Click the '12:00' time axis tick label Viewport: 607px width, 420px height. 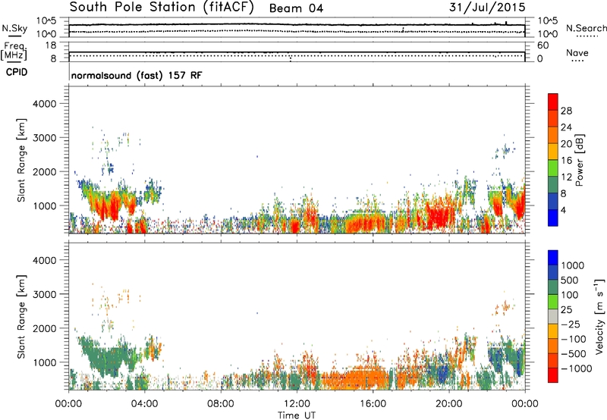[297, 404]
